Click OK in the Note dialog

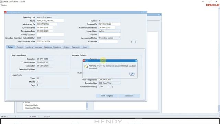[x=132, y=74]
